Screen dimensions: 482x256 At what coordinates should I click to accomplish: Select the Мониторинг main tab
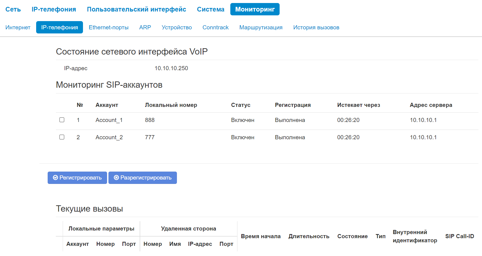click(x=255, y=9)
